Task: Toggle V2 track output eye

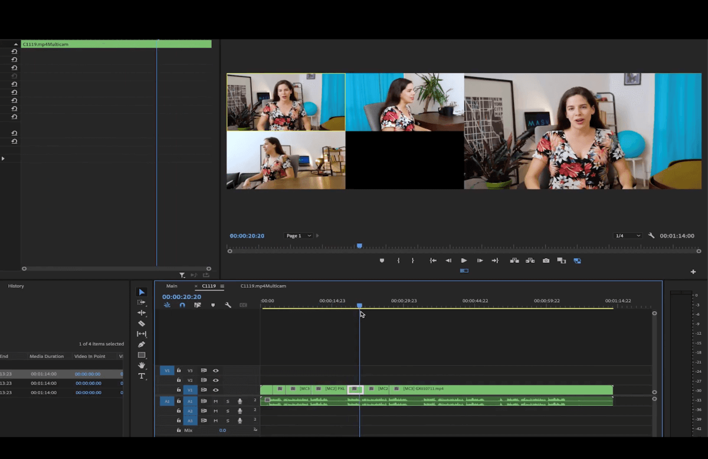Action: (x=216, y=381)
